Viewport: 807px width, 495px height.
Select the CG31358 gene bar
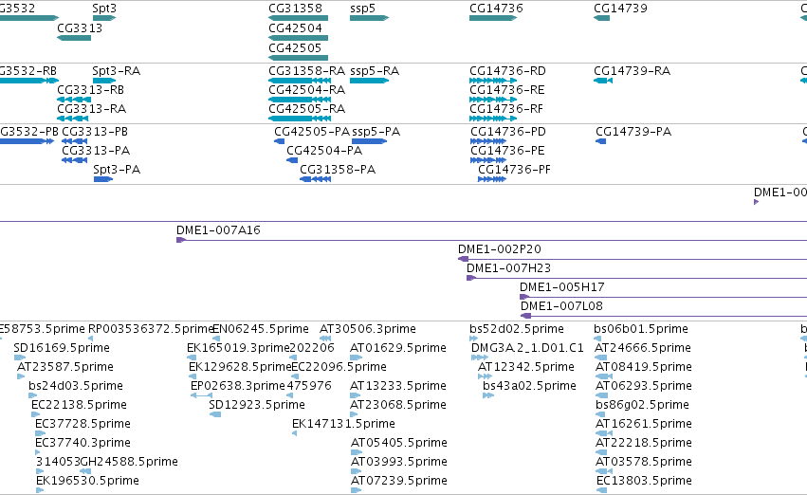point(298,18)
